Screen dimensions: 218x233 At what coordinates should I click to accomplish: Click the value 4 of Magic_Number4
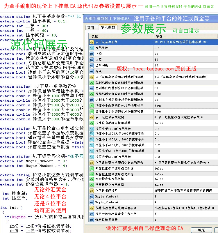pos(155,202)
